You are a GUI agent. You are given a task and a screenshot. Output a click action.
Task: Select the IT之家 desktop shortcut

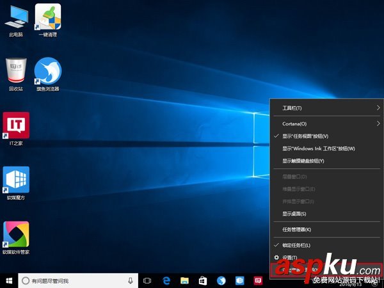(16, 129)
